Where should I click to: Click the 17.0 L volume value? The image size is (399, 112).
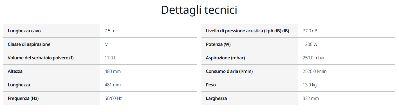click(x=110, y=58)
